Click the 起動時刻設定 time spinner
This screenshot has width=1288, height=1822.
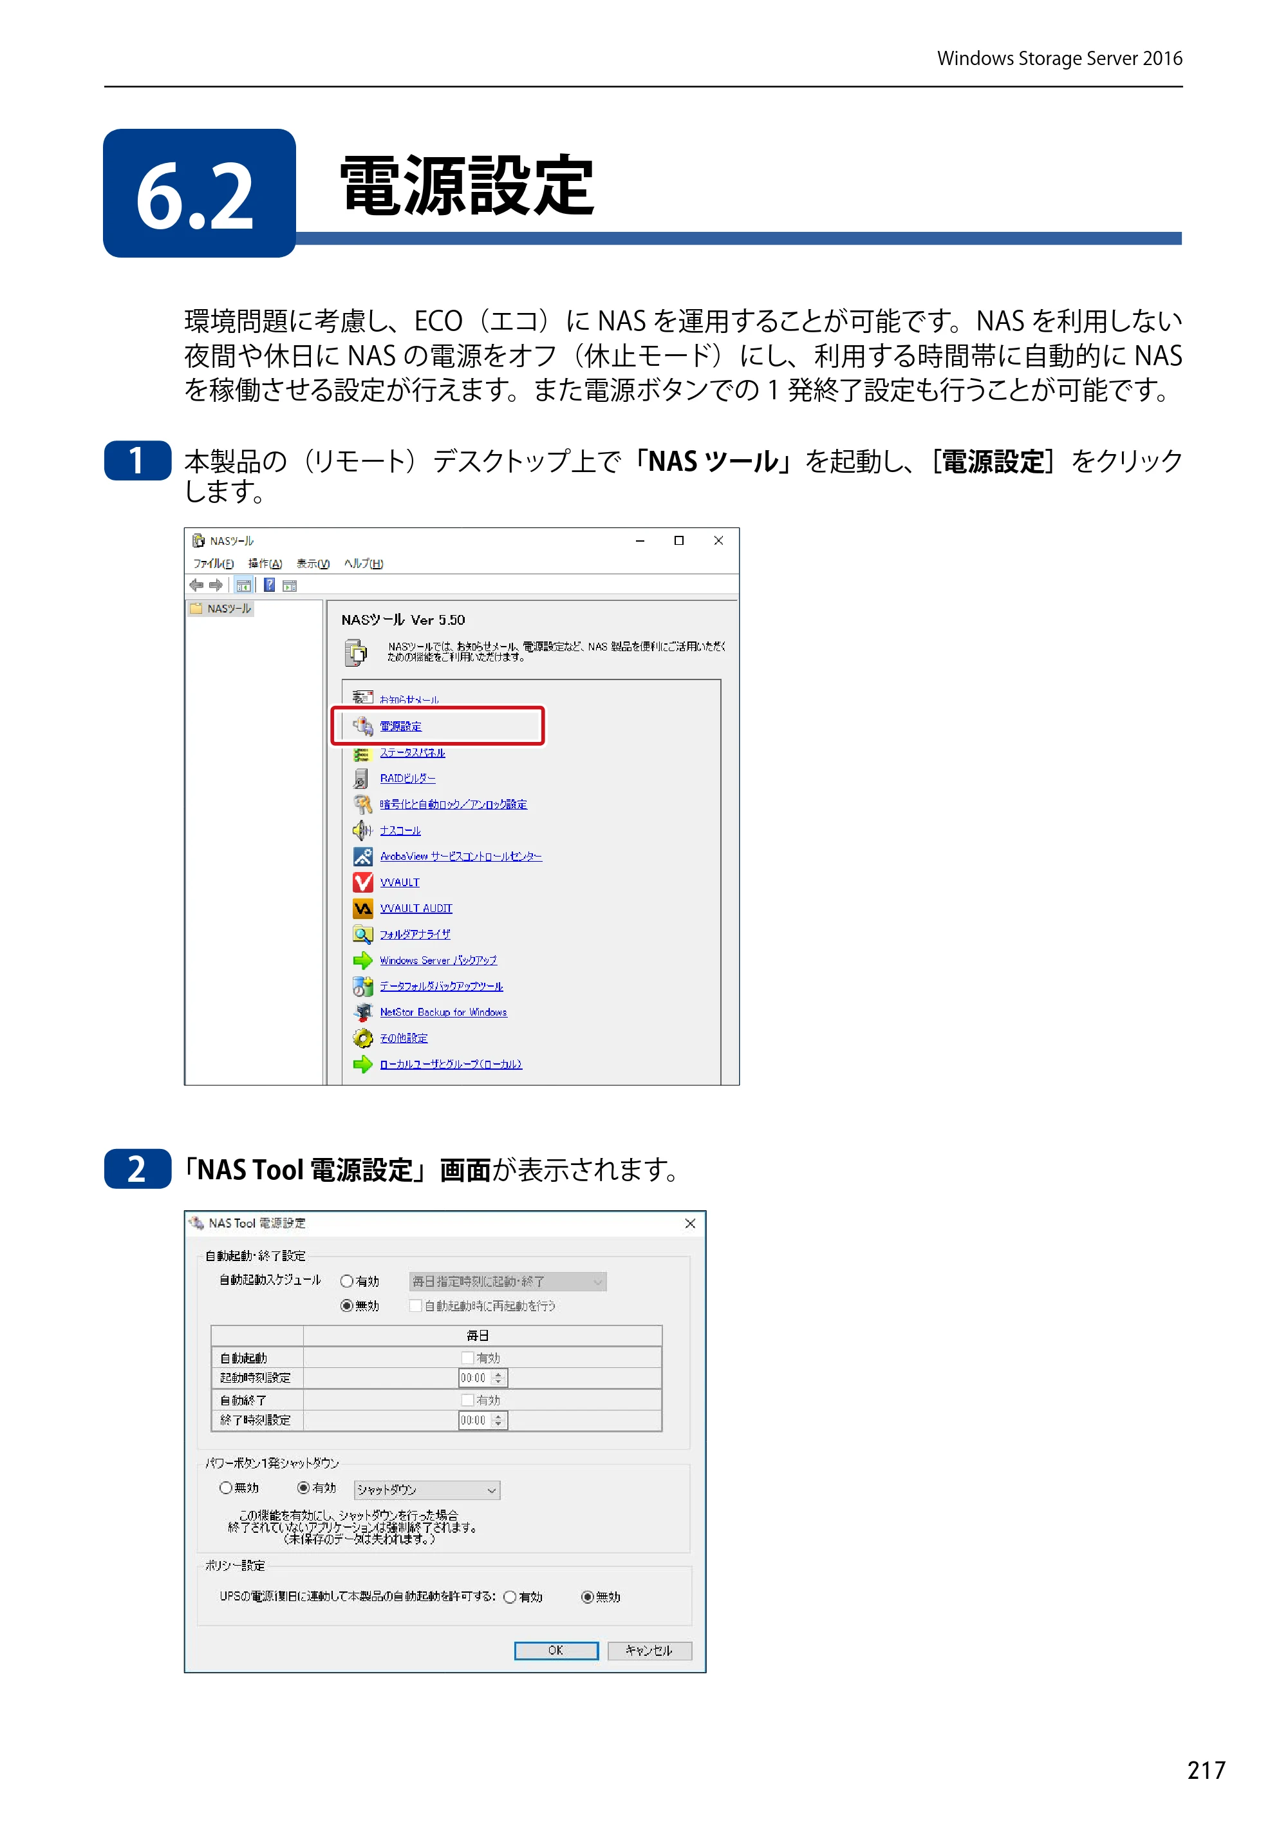(498, 1378)
